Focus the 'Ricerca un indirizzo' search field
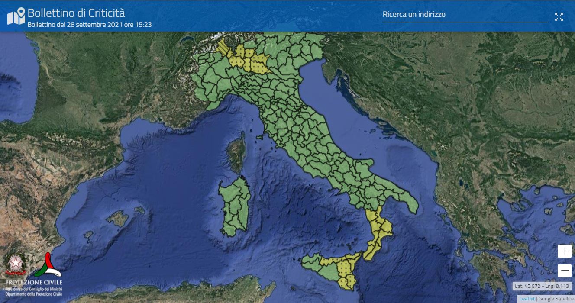575x303 pixels. click(465, 15)
